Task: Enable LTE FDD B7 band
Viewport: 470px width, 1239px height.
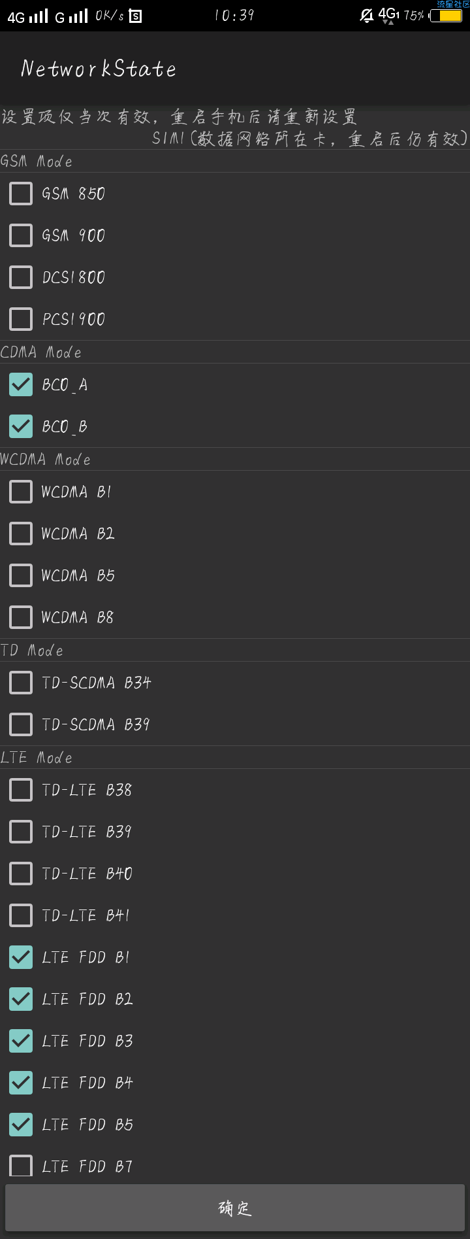Action: [21, 1166]
